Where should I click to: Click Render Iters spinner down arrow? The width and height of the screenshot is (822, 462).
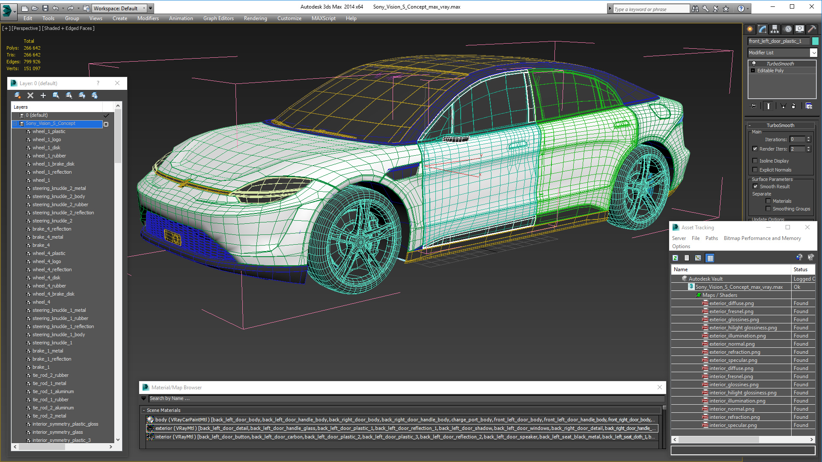pos(808,151)
